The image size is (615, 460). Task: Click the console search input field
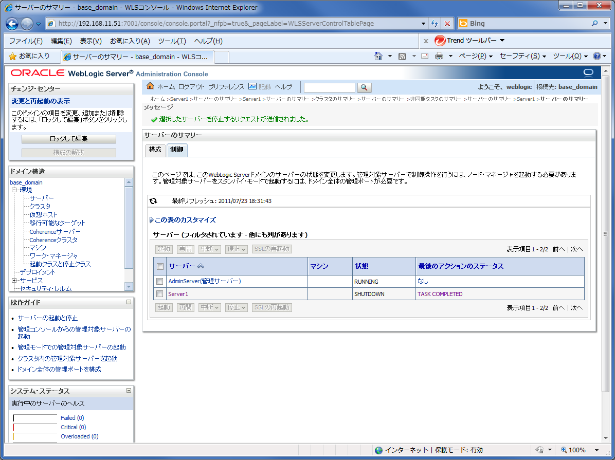[x=330, y=87]
